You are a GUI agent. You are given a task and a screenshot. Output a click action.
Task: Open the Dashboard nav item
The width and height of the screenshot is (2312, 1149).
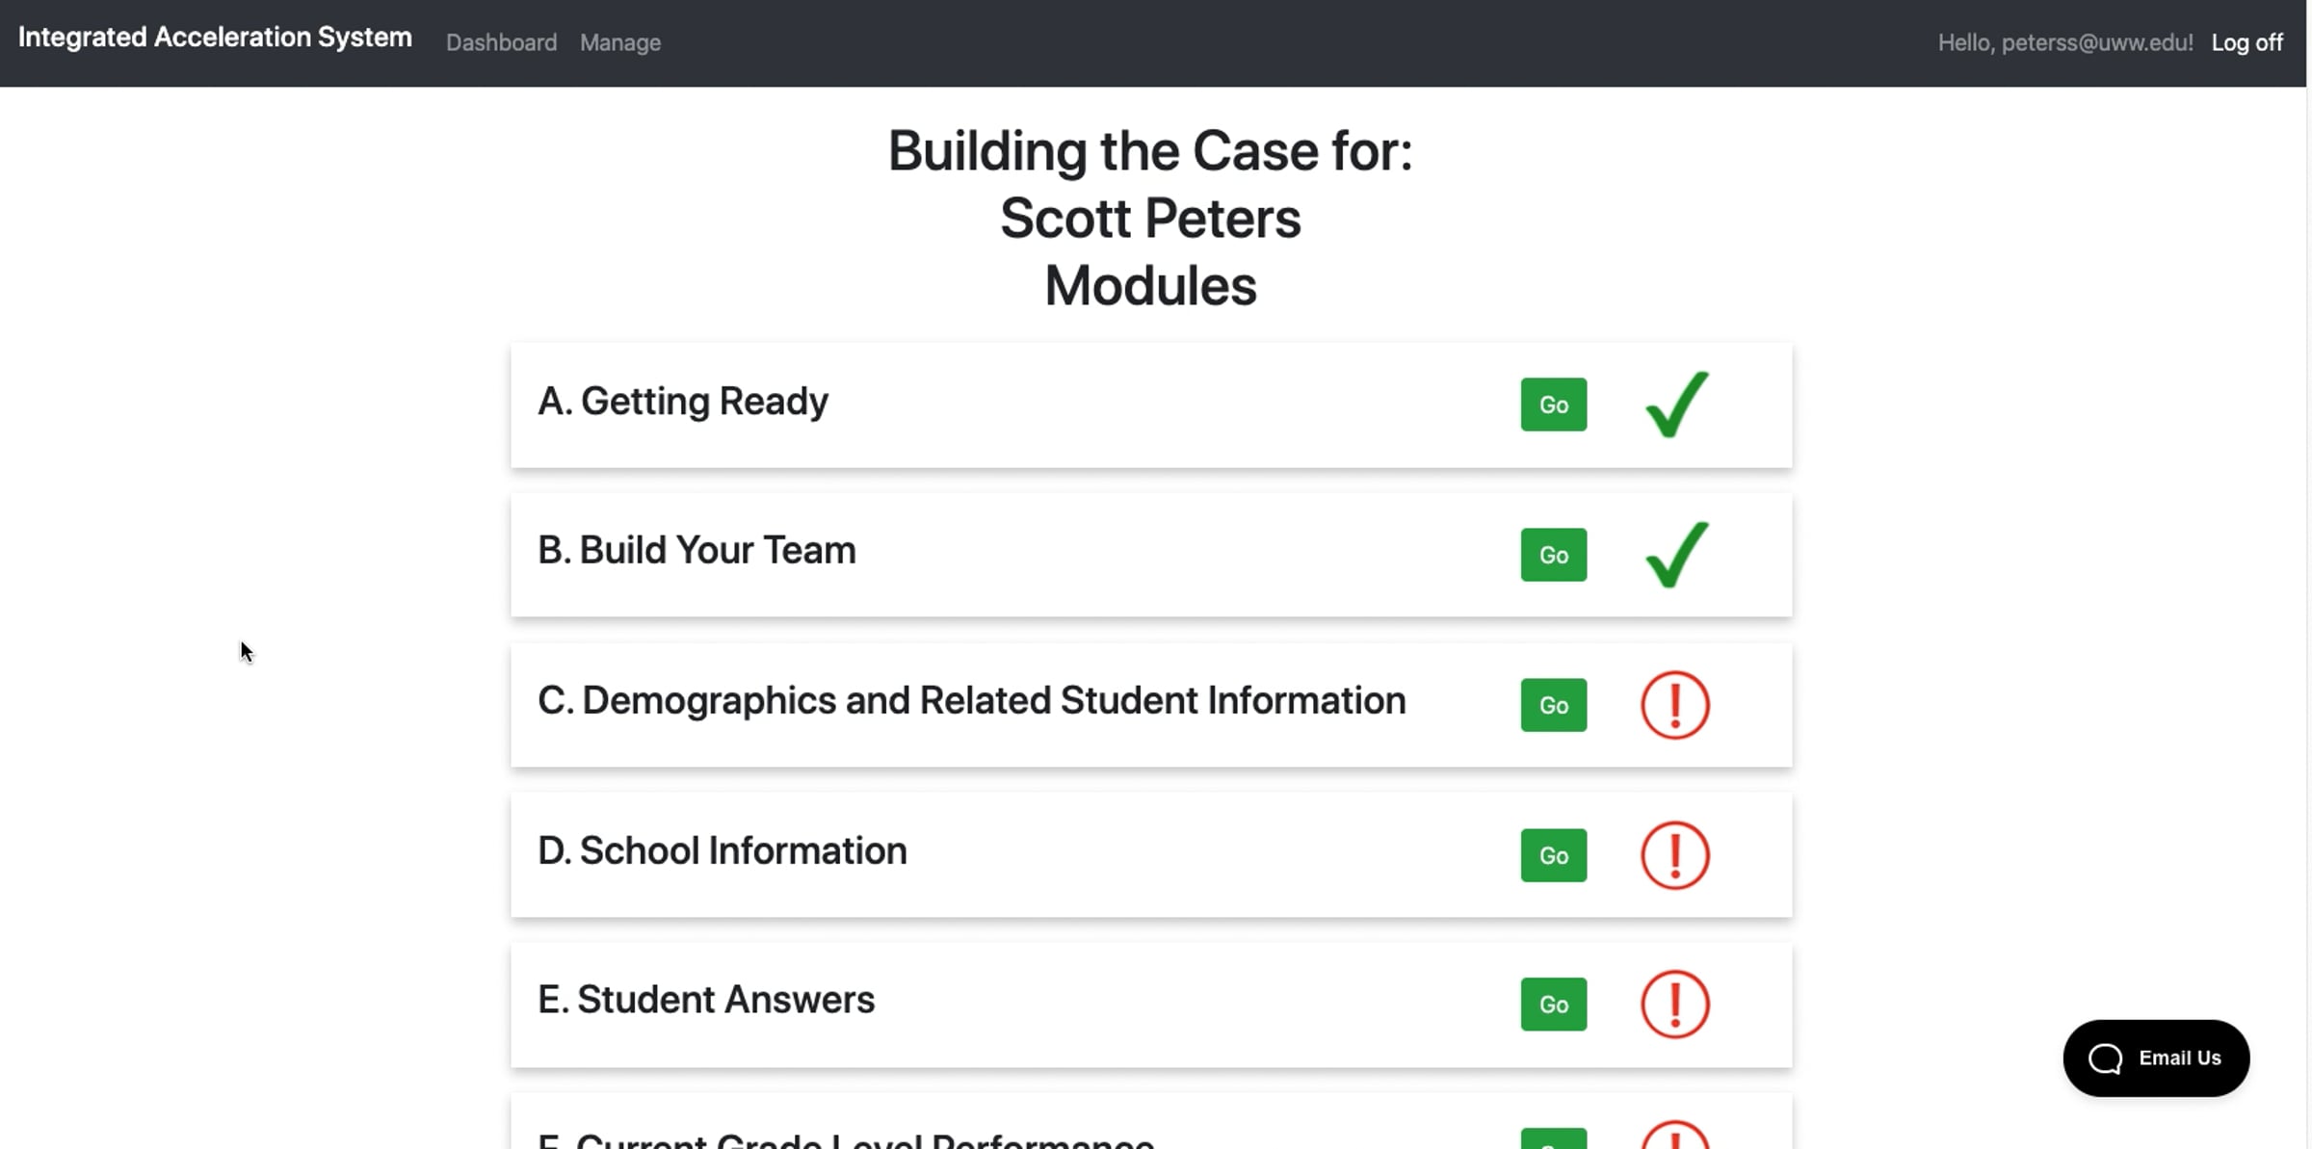(501, 42)
